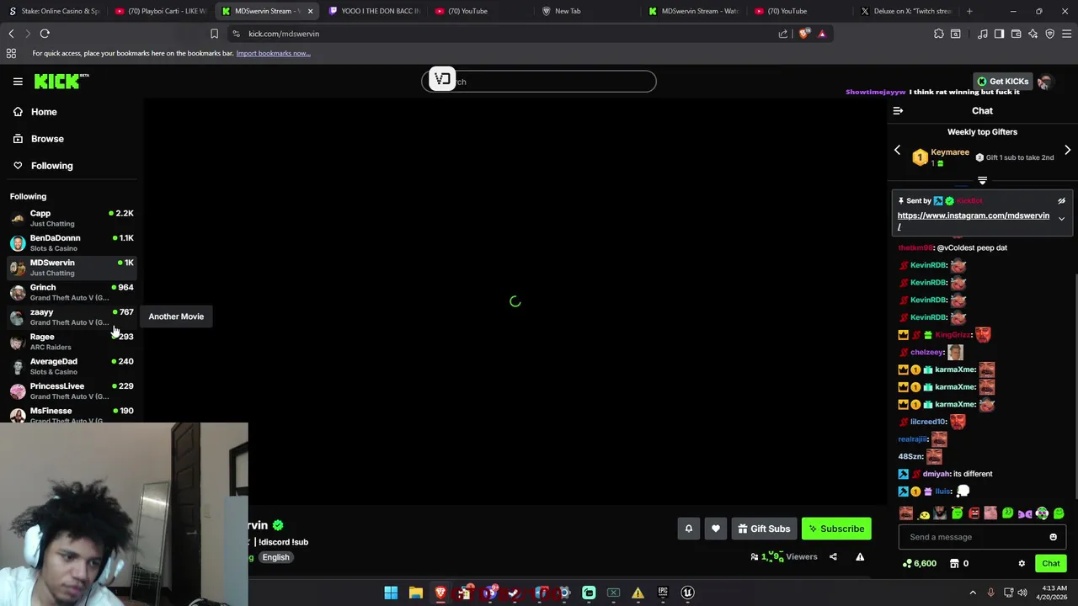
Task: Send message with green Chat button
Action: (1051, 564)
